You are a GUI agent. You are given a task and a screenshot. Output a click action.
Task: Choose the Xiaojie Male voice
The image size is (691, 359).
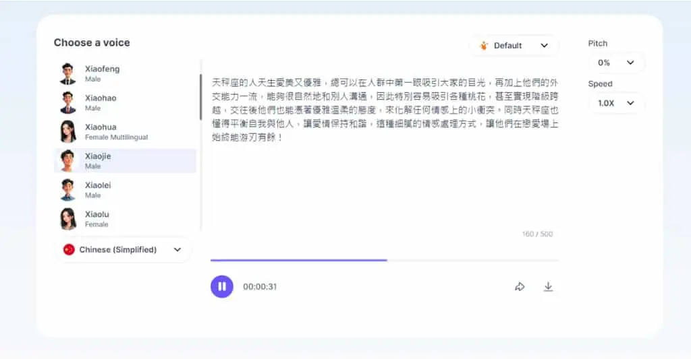[125, 160]
